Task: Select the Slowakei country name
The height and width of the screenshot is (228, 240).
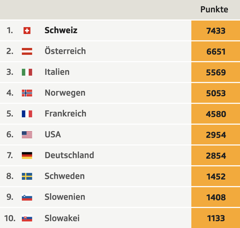Action: point(62,218)
